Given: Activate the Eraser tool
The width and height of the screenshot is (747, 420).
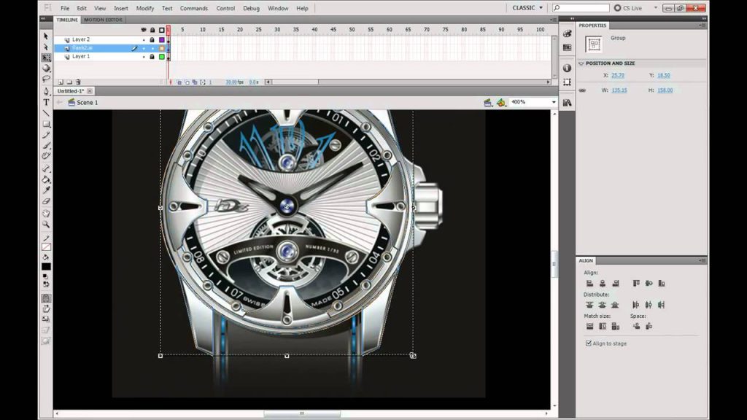Looking at the screenshot, I should [46, 201].
